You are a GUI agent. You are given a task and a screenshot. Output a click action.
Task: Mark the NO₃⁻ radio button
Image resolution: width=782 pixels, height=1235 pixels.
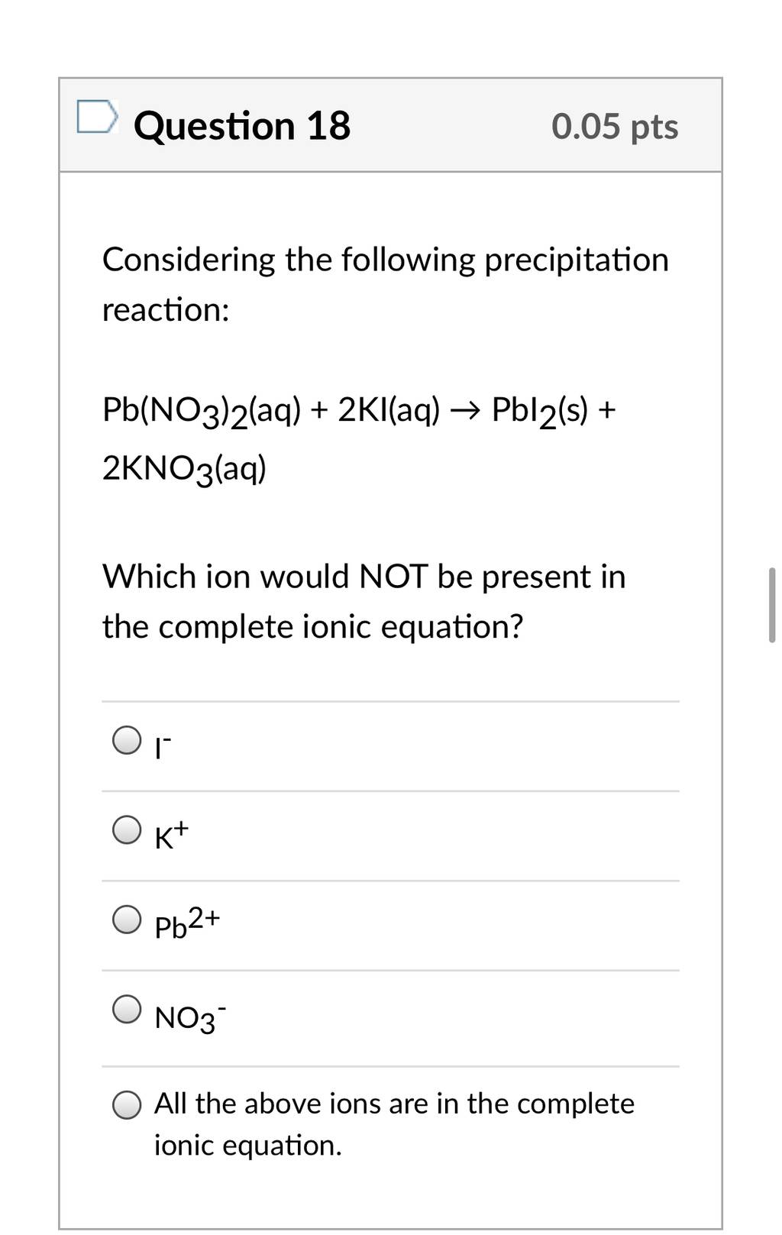pyautogui.click(x=127, y=1009)
